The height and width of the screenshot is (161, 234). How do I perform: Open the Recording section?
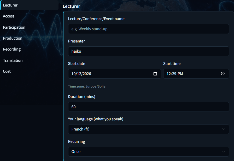click(x=12, y=49)
